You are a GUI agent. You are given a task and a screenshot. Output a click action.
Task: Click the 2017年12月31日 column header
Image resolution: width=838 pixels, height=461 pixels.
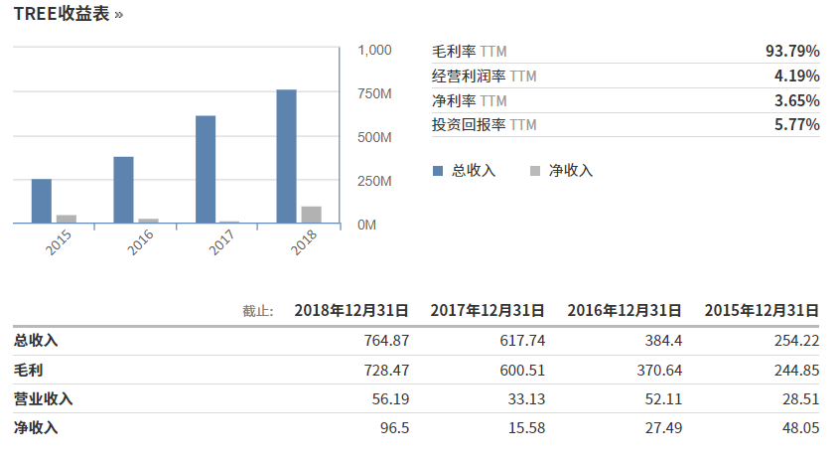[x=488, y=310]
